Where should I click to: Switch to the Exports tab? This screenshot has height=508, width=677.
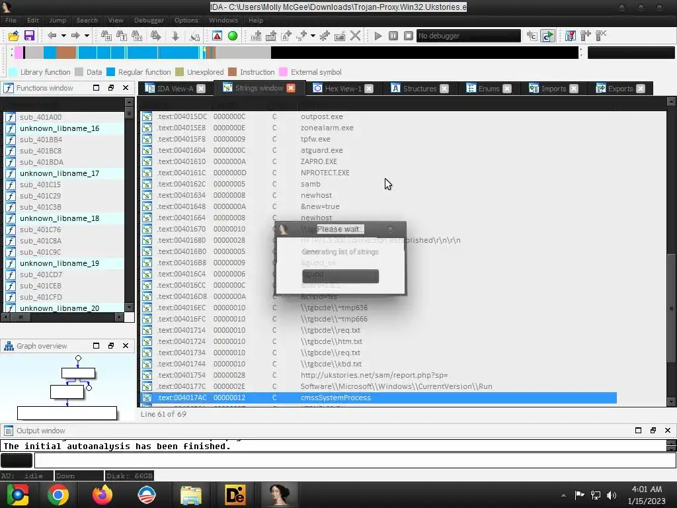tap(620, 89)
